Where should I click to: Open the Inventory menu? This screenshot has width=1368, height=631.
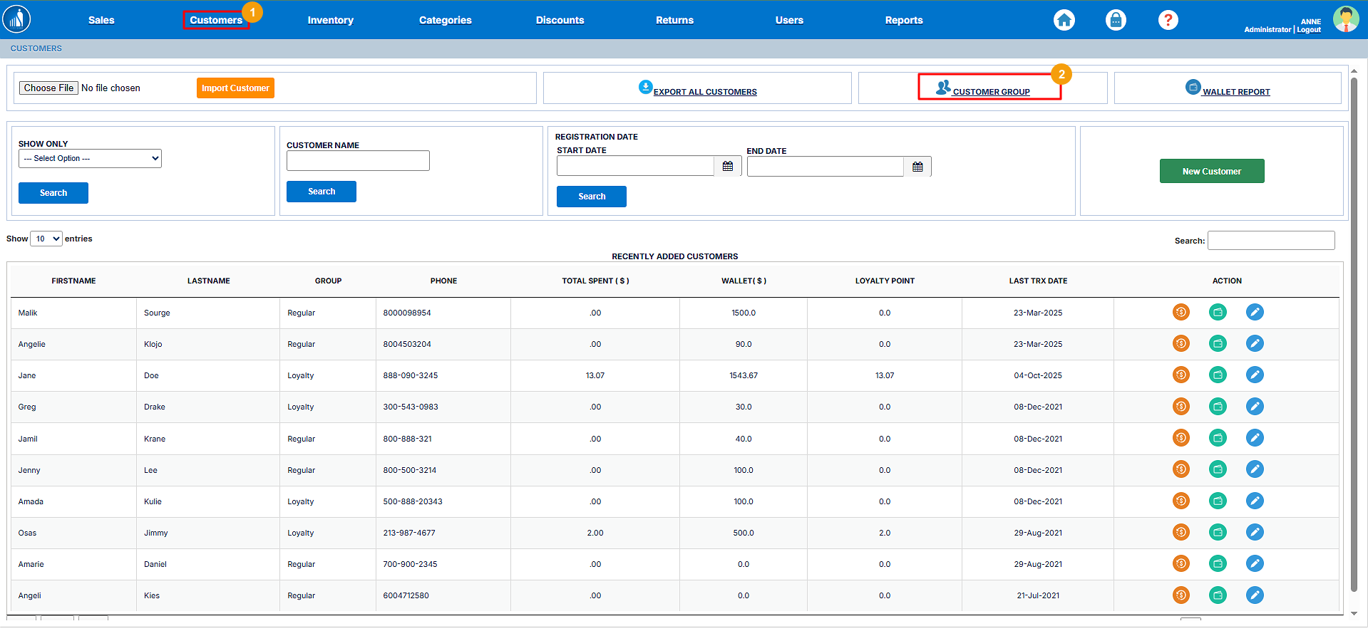pyautogui.click(x=330, y=20)
